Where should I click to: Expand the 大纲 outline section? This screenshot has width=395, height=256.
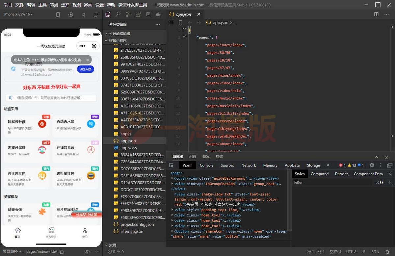pos(113,245)
